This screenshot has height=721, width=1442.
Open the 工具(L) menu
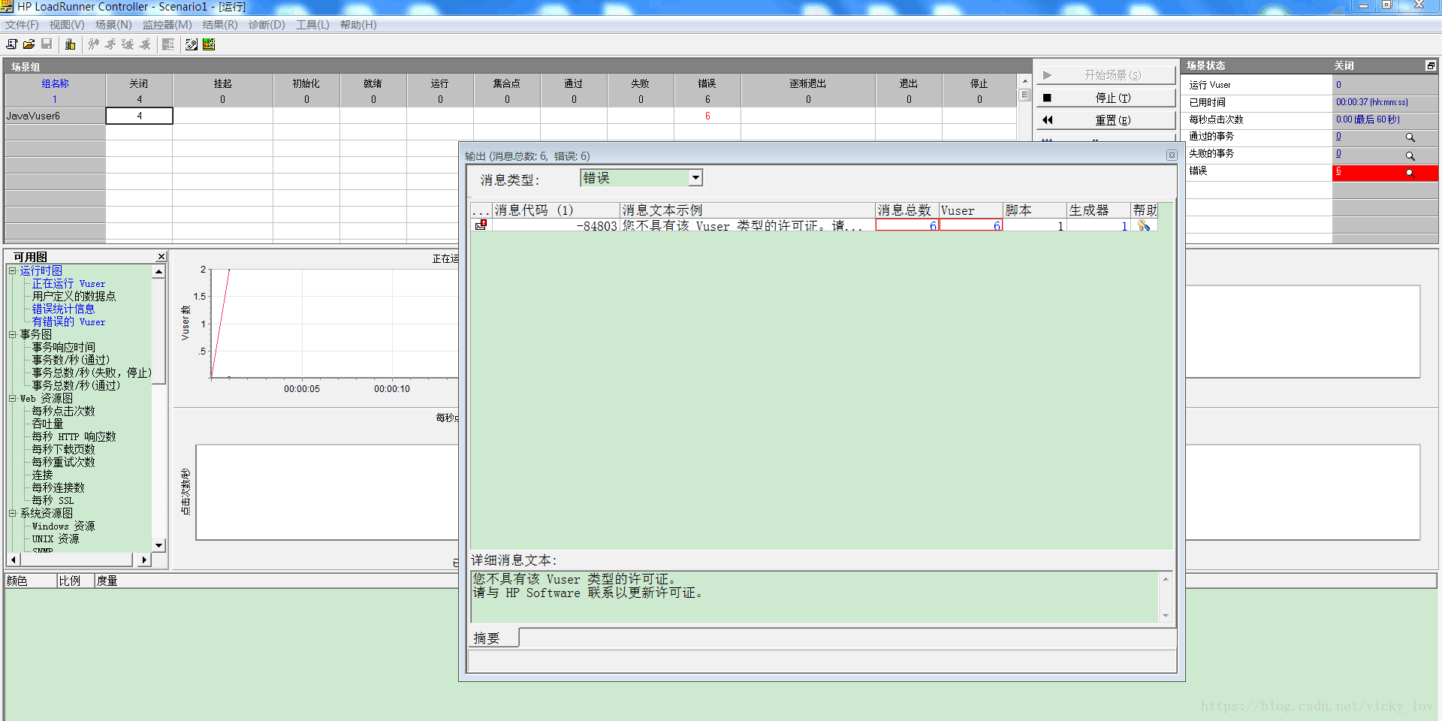312,25
